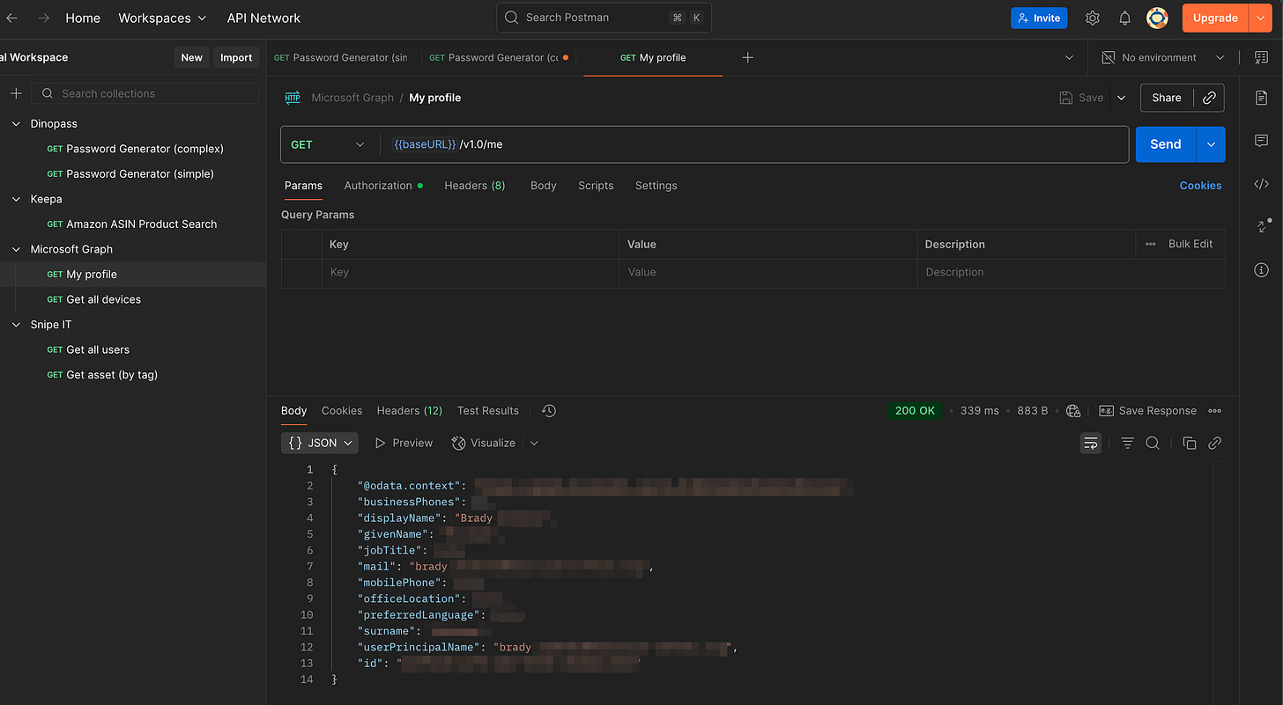Open the settings gear icon
The width and height of the screenshot is (1283, 705).
pos(1093,18)
